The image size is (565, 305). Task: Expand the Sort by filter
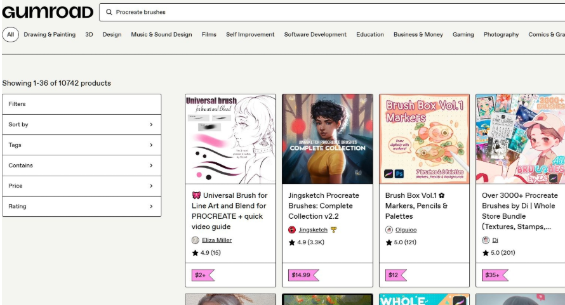[82, 124]
